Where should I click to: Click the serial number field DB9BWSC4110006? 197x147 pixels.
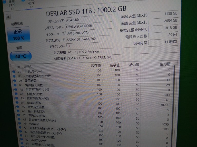point(88,26)
